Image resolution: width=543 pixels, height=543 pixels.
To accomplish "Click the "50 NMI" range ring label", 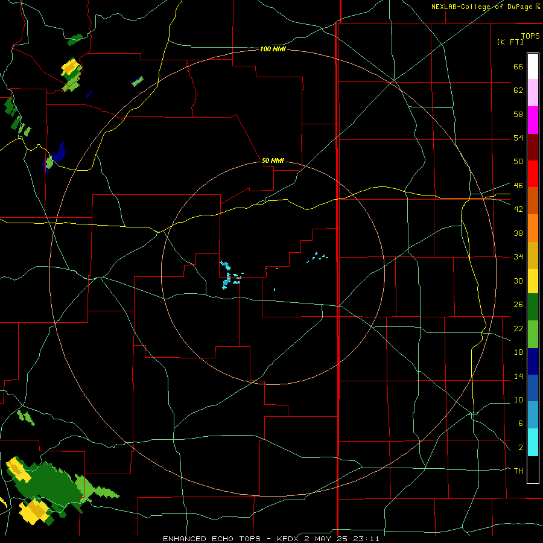I will coord(273,160).
